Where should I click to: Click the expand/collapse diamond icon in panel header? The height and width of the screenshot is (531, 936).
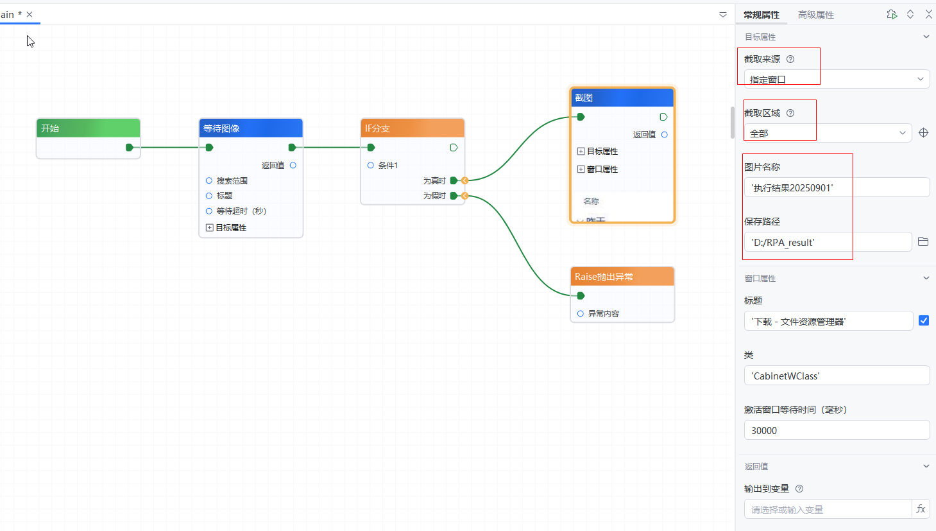tap(910, 14)
